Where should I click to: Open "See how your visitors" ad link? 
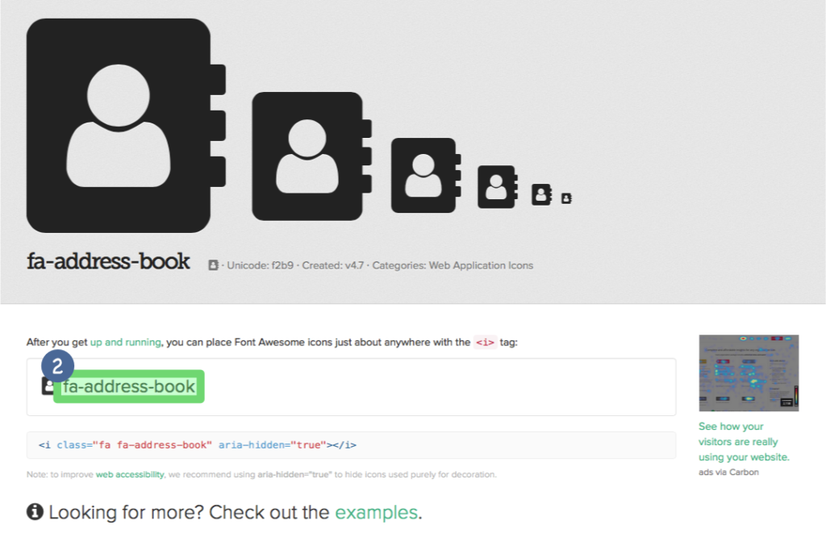pos(744,441)
